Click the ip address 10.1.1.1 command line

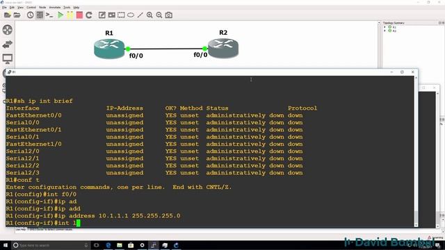pos(93,216)
